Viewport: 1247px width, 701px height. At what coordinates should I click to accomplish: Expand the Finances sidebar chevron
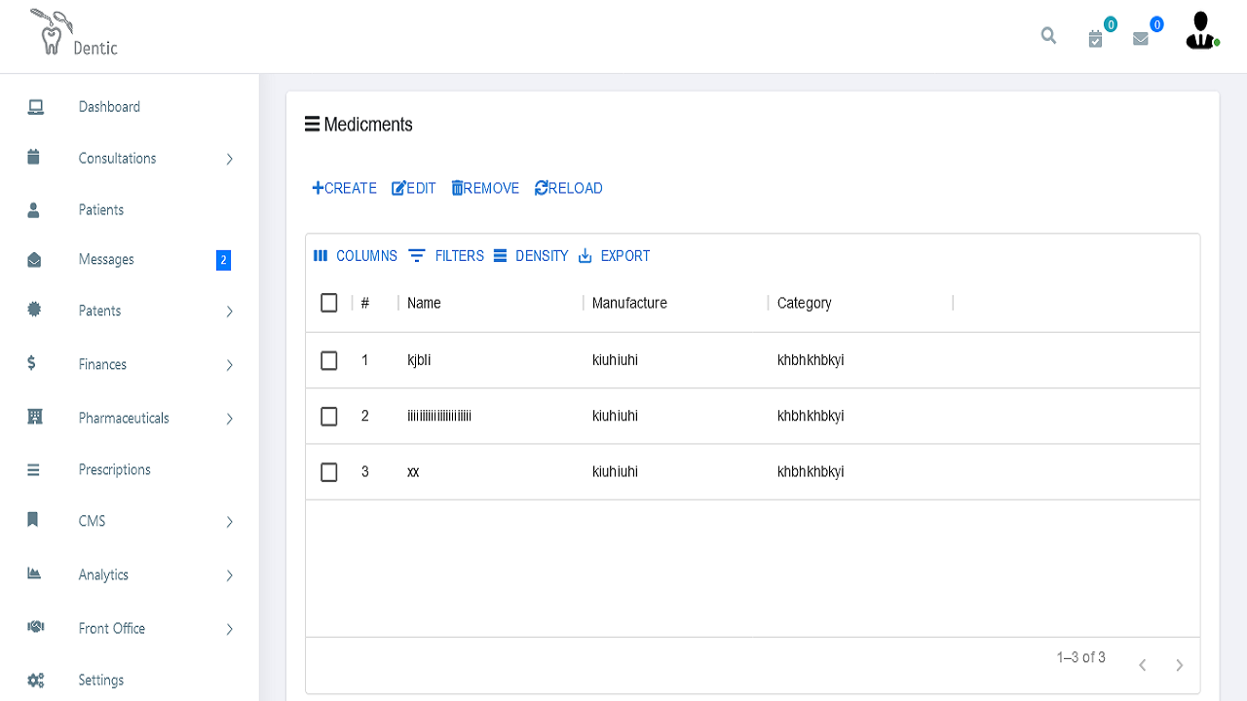[230, 365]
